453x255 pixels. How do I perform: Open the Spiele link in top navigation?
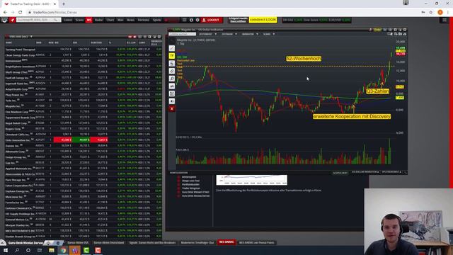point(157,20)
